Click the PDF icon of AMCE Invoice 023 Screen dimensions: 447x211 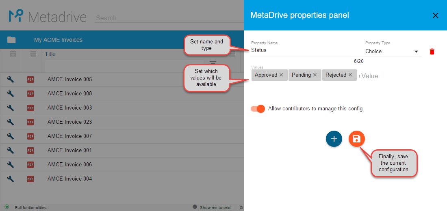(30, 122)
